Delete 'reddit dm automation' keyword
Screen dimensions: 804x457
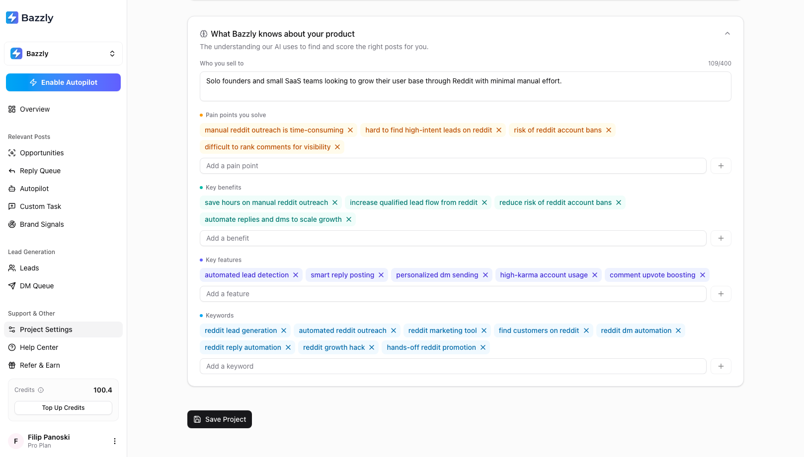(678, 330)
